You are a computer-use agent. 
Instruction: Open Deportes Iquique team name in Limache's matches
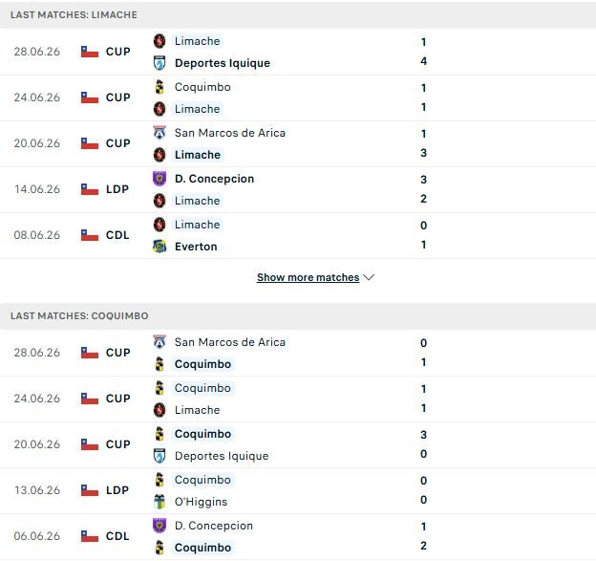223,63
